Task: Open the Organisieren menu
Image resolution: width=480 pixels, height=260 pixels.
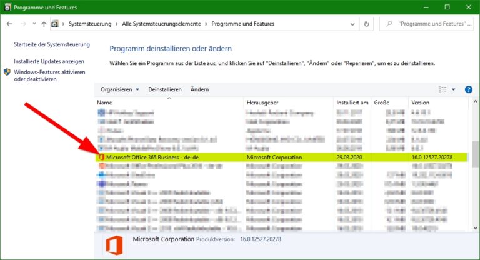Action: [x=120, y=89]
